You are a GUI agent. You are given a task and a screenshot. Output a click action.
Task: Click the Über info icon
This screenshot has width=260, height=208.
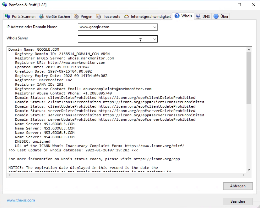click(x=215, y=16)
